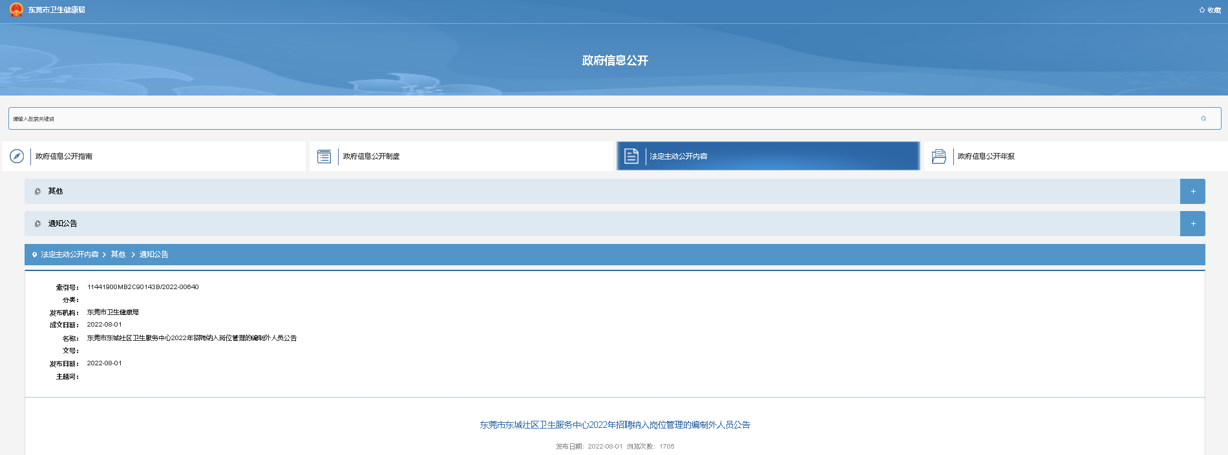Click the 主题词 label
The width and height of the screenshot is (1228, 455).
67,377
